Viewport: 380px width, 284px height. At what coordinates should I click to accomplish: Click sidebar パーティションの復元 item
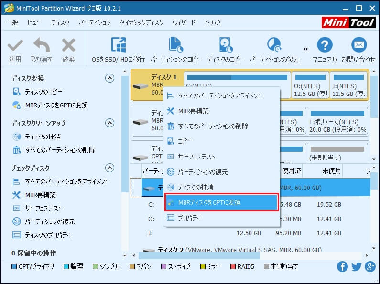(x=43, y=221)
